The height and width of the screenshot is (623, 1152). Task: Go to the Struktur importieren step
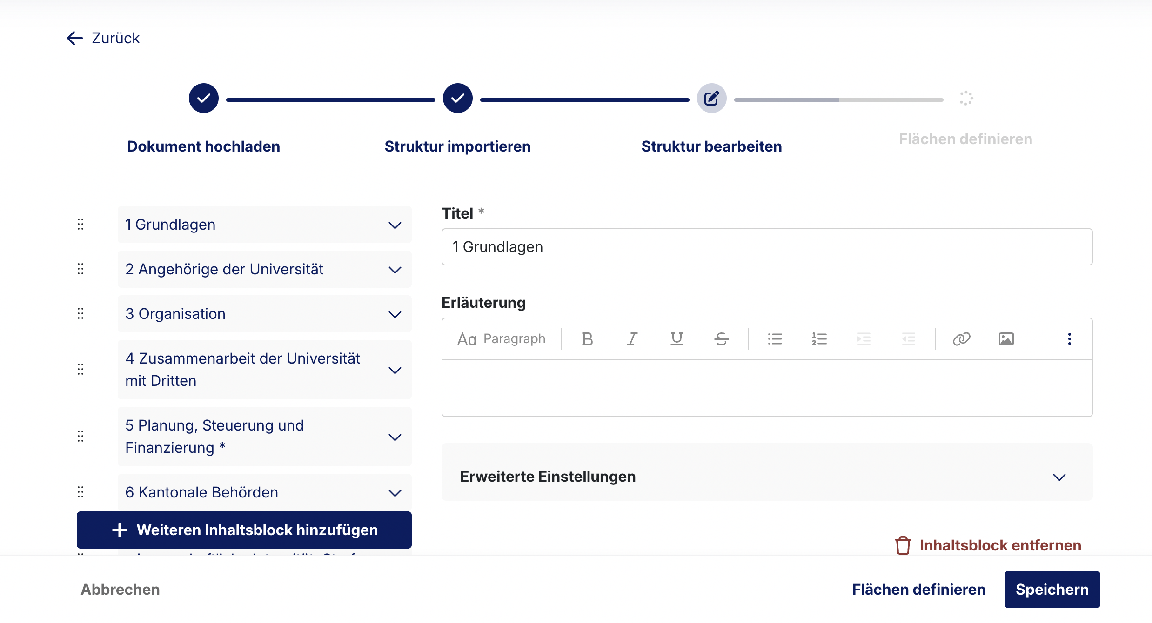pyautogui.click(x=458, y=98)
